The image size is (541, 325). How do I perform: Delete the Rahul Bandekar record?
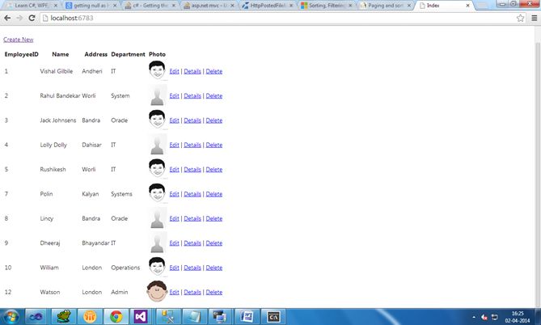(x=214, y=96)
